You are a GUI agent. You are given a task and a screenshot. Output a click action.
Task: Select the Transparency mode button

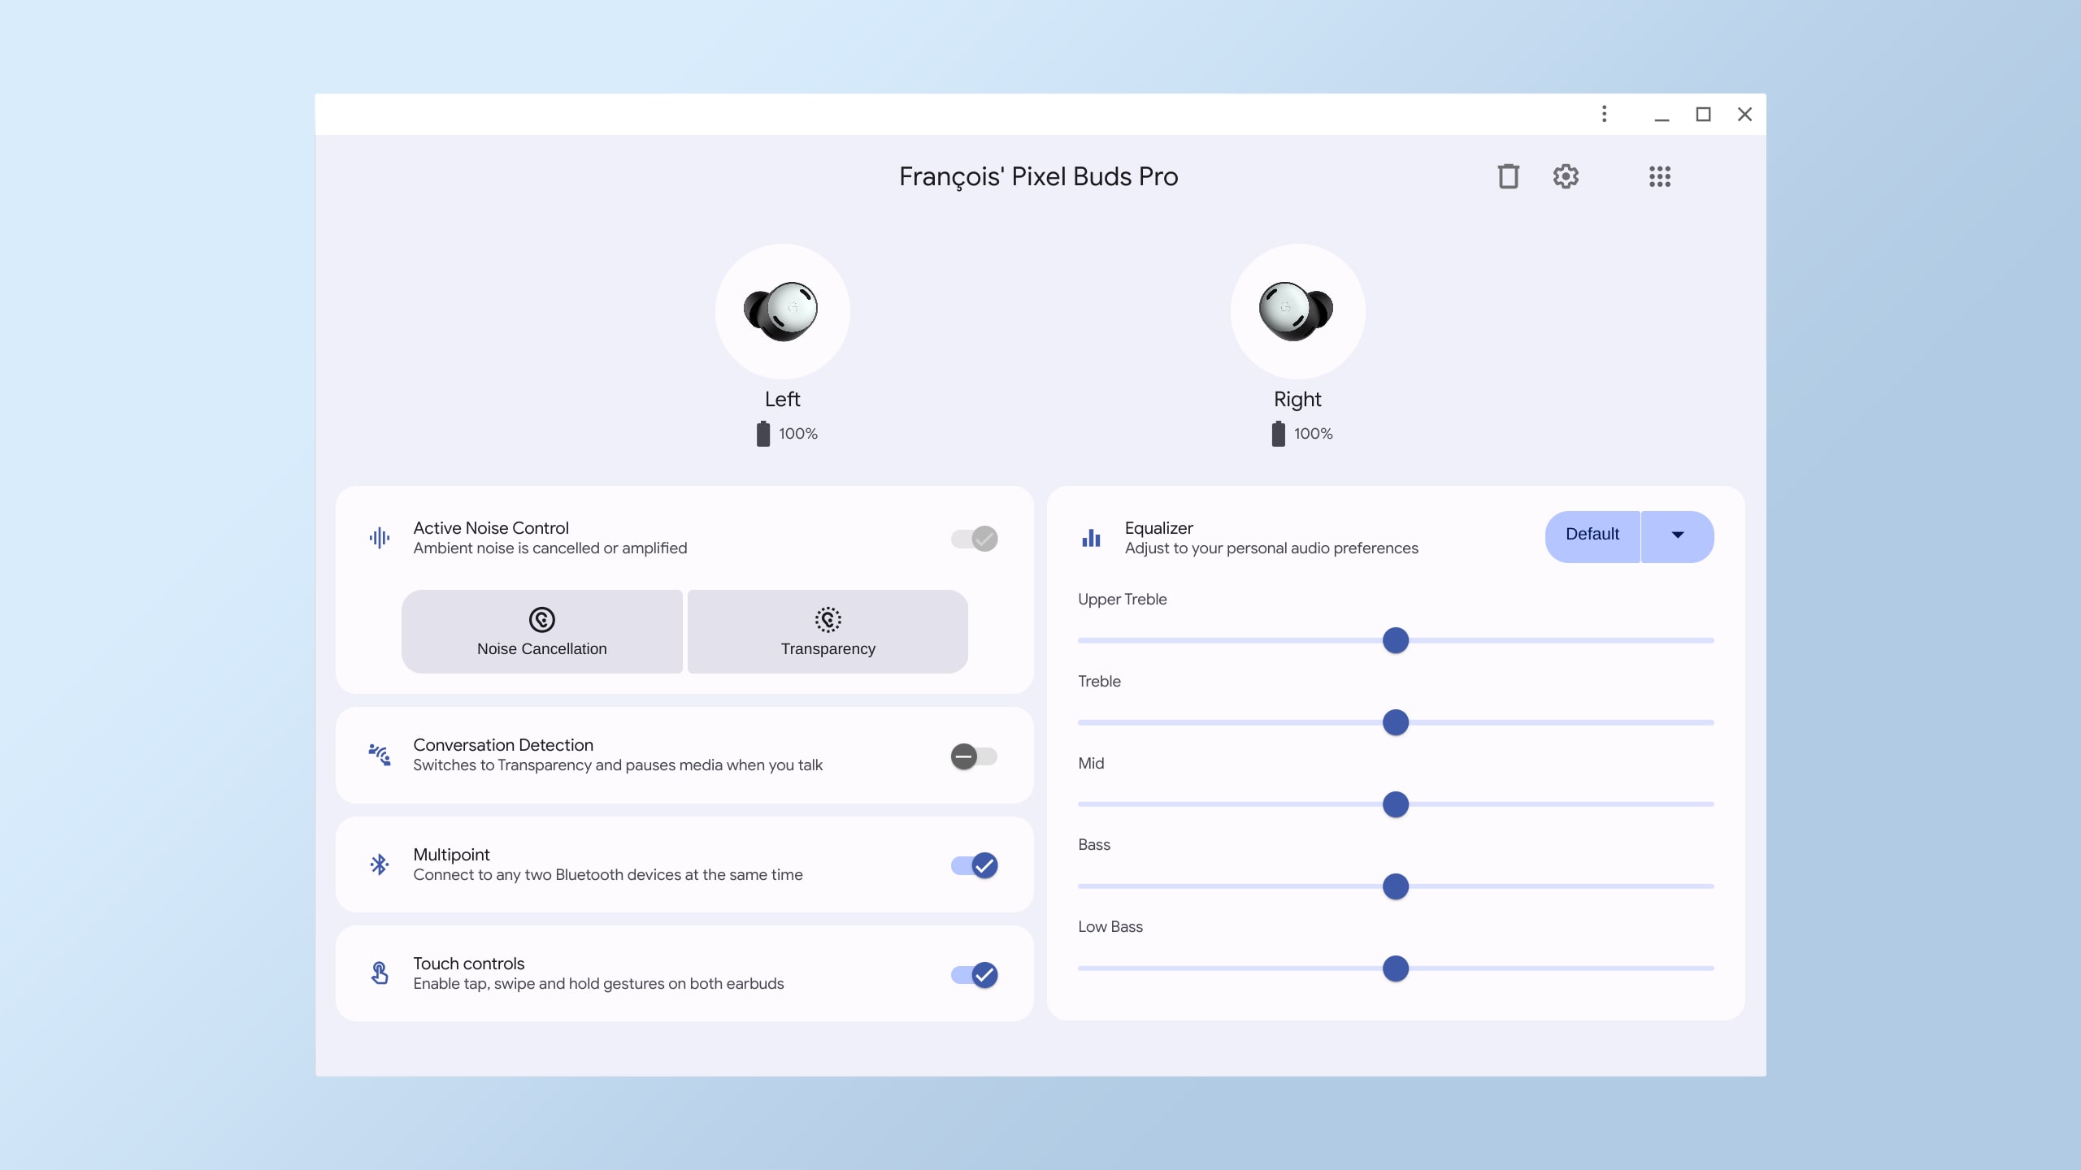click(x=828, y=630)
